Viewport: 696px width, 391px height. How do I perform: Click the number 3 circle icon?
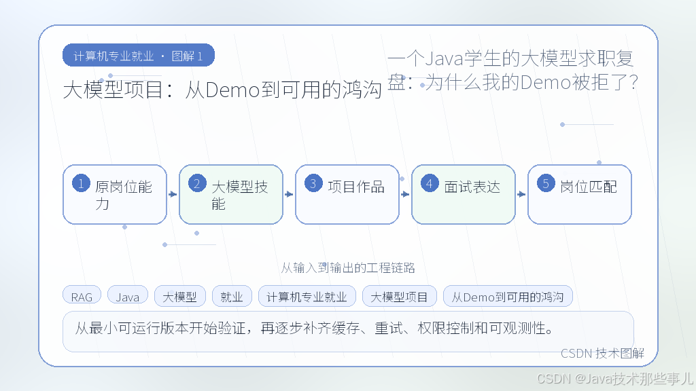[313, 183]
